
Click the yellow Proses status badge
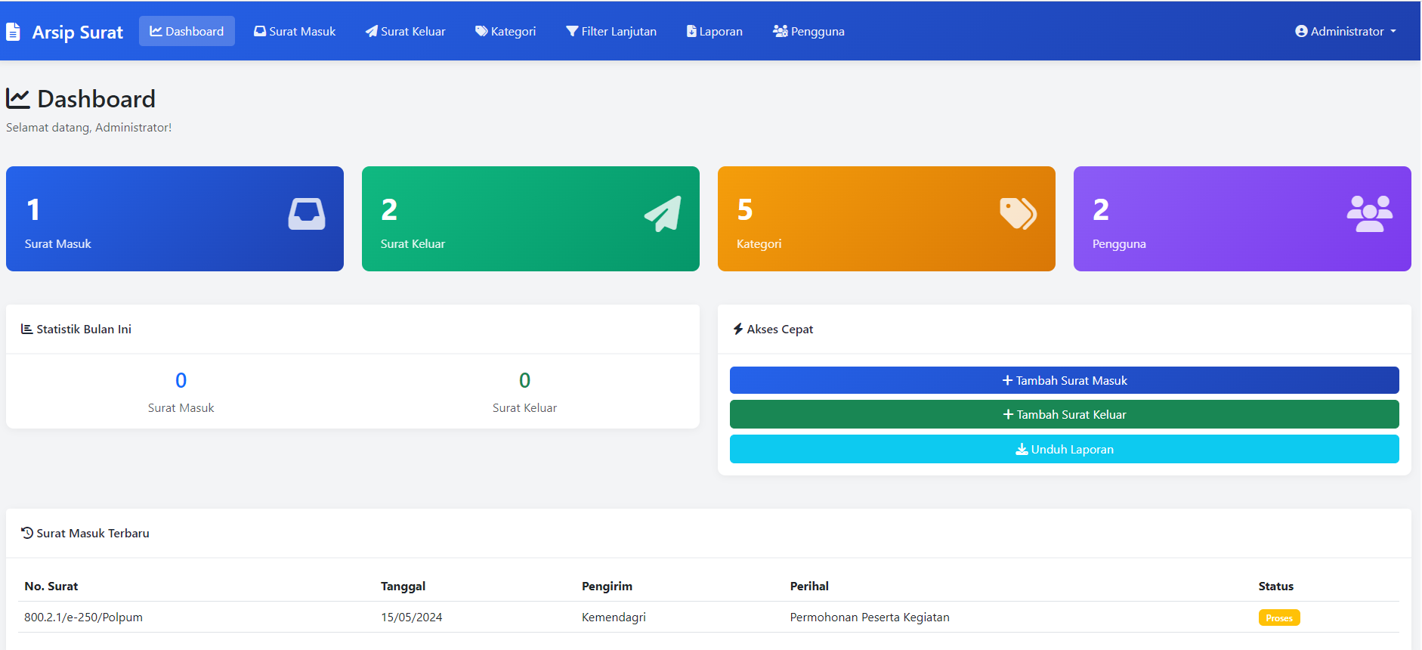[x=1279, y=617]
